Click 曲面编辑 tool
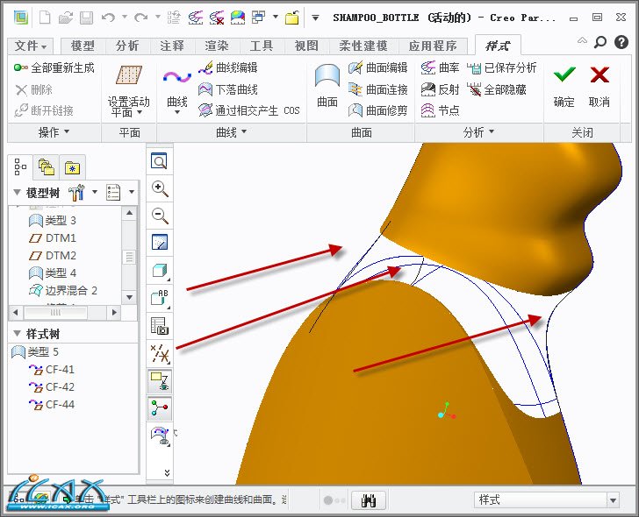Viewport: 639px width, 517px height. (x=377, y=67)
